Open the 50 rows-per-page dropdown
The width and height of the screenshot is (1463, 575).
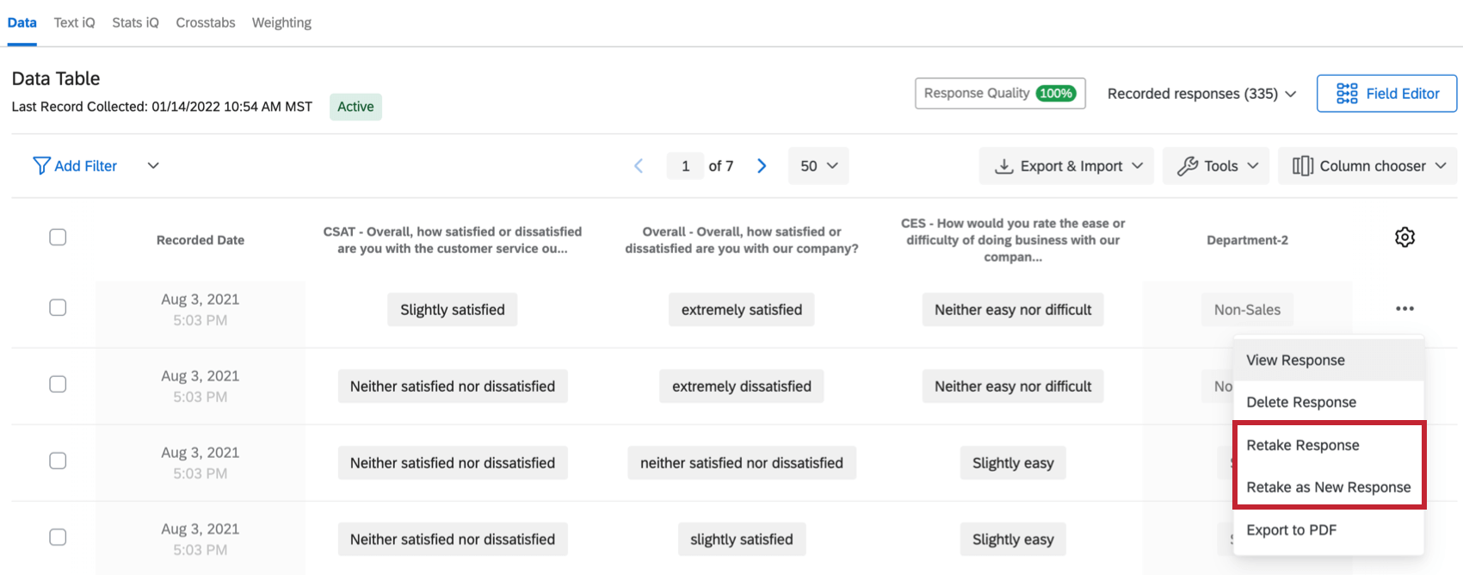pos(818,166)
